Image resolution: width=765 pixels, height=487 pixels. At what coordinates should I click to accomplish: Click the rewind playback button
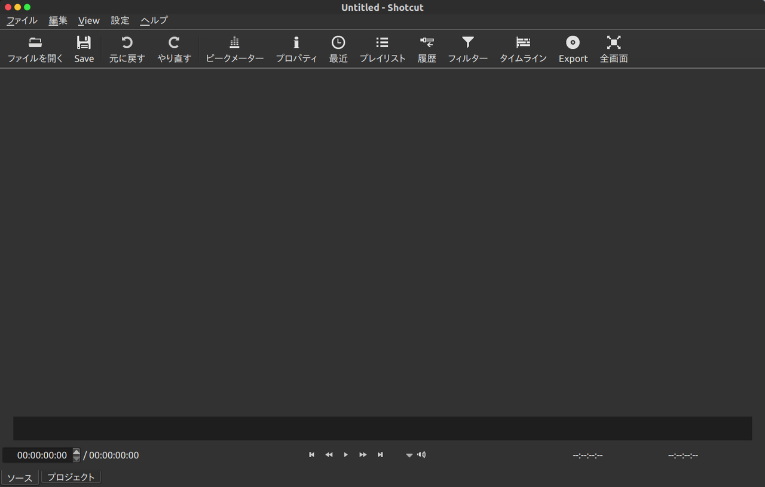pyautogui.click(x=329, y=455)
